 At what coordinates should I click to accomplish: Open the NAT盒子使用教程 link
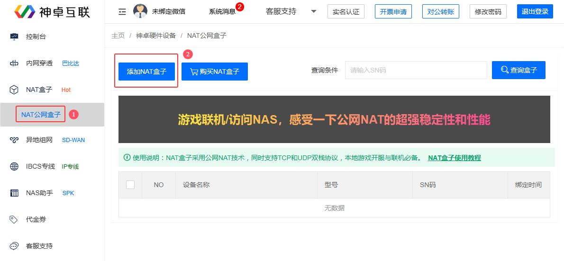tap(454, 158)
